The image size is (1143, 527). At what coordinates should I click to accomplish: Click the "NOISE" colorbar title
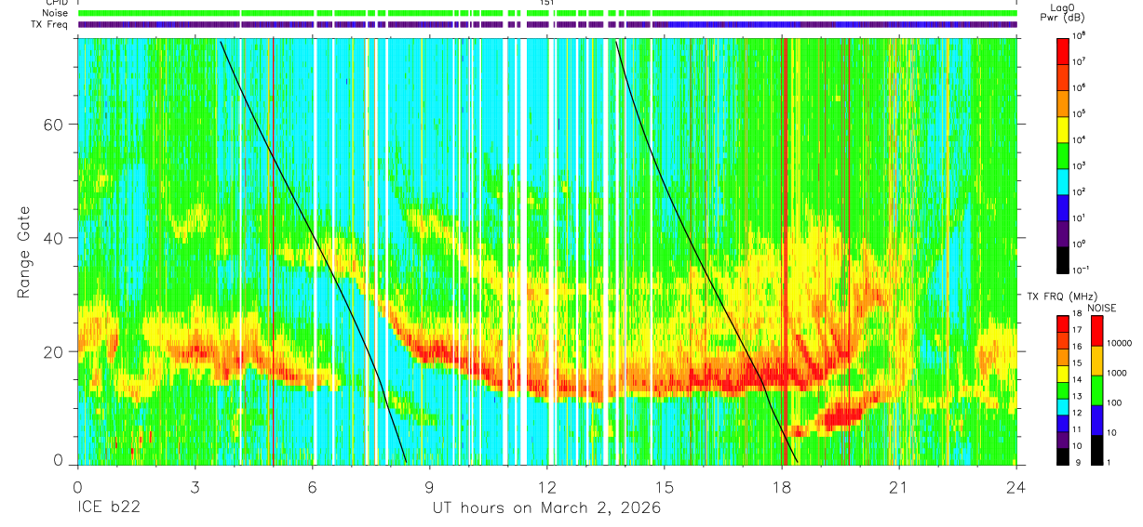tap(1101, 308)
